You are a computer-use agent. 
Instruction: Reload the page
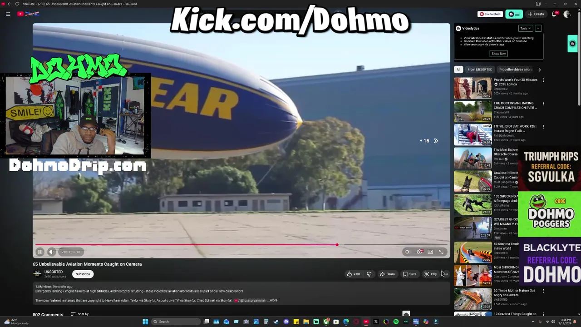pyautogui.click(x=17, y=4)
